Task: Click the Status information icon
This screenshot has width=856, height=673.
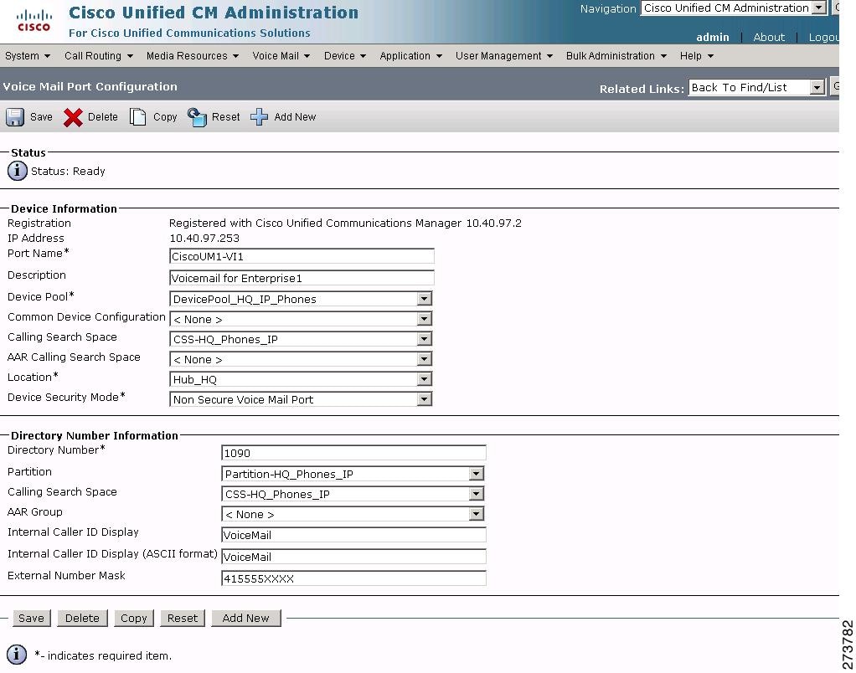Action: click(x=17, y=171)
